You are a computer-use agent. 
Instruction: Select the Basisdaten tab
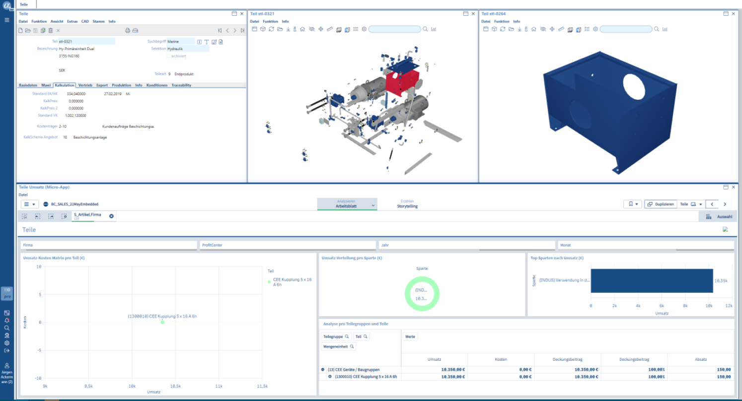coord(28,85)
